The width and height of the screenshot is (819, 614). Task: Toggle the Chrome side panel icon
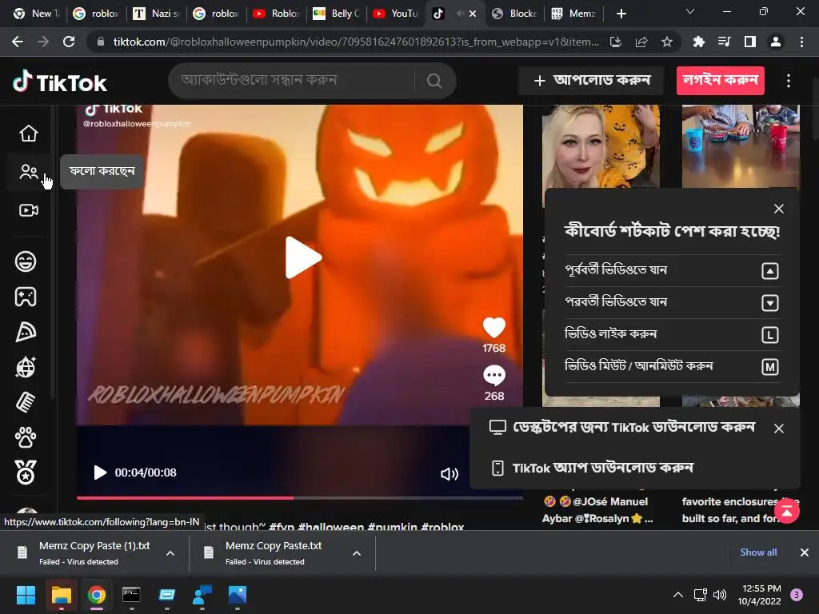[750, 42]
